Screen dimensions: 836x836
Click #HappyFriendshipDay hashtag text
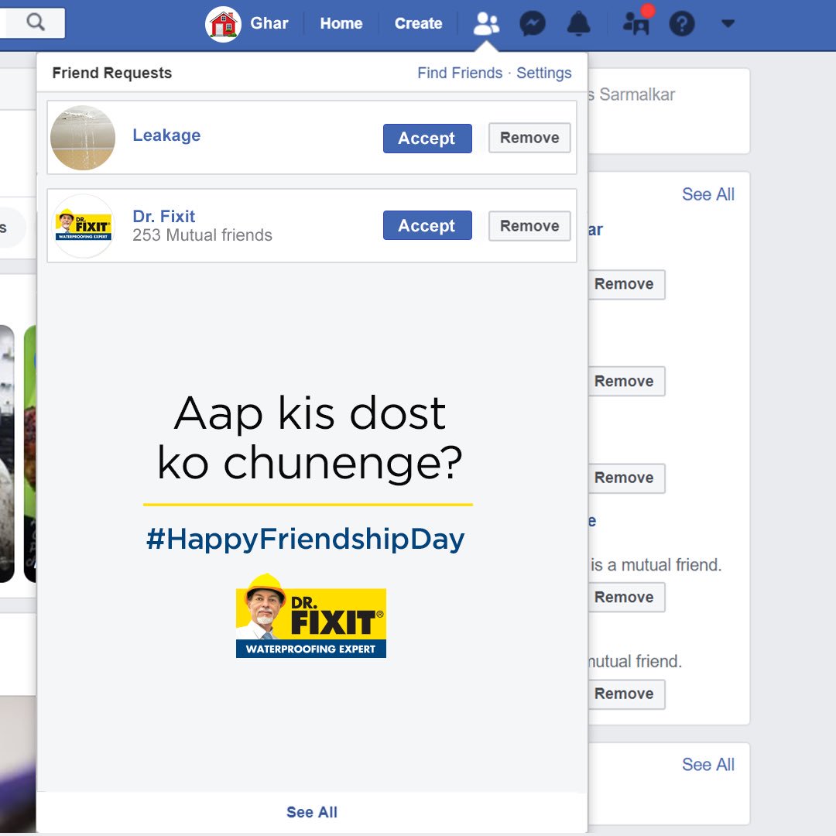tap(306, 539)
